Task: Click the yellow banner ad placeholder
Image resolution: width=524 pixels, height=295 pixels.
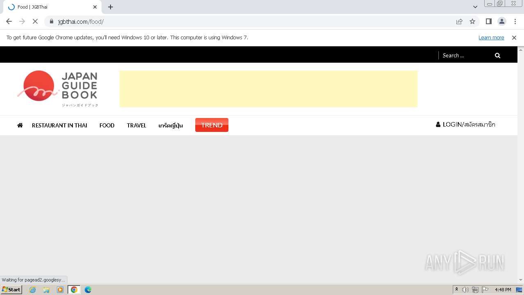Action: click(269, 89)
